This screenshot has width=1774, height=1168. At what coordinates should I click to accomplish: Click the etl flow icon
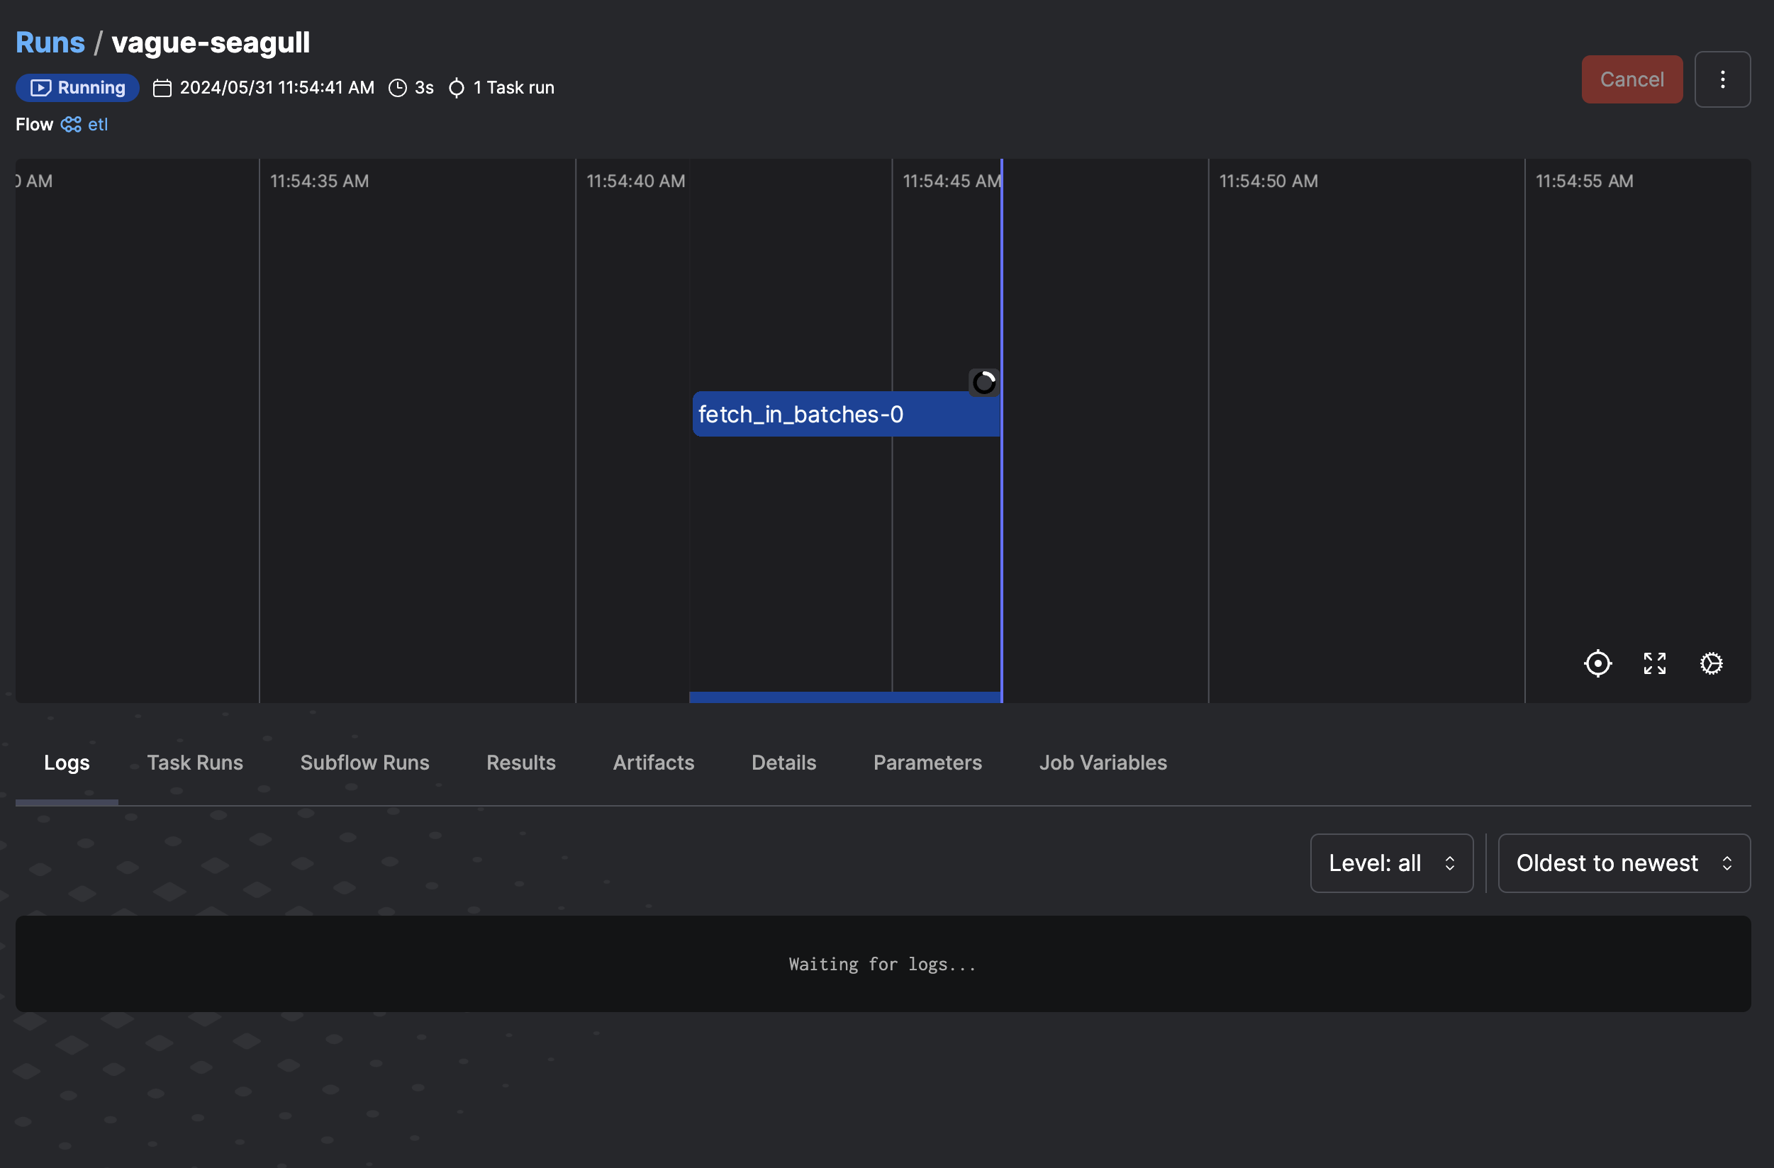(x=71, y=125)
